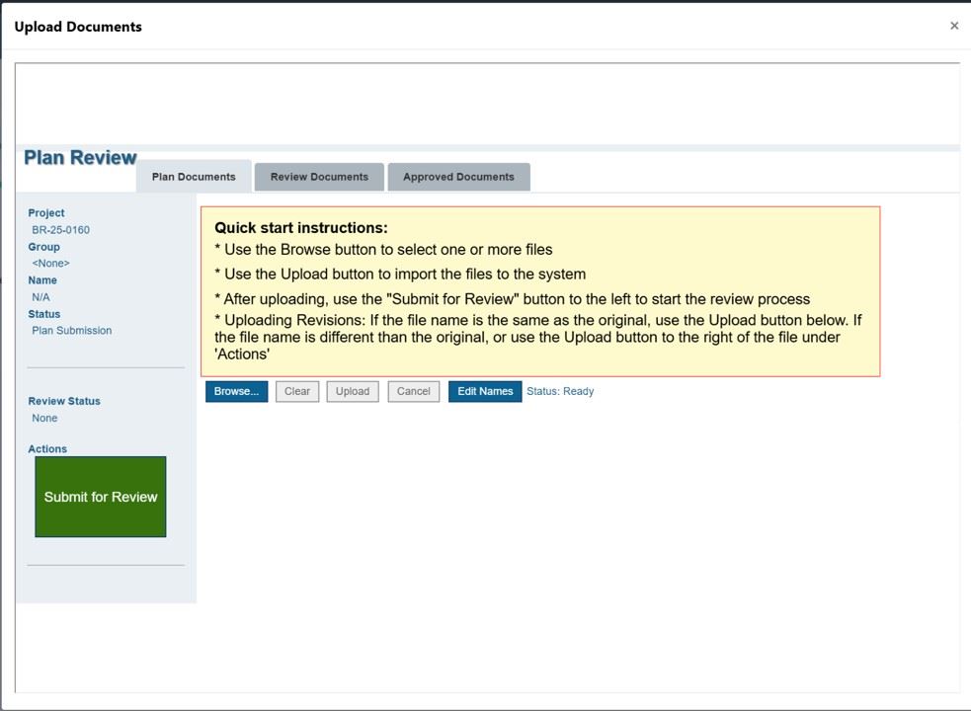The height and width of the screenshot is (711, 971).
Task: Click the Clear button
Action: point(297,391)
